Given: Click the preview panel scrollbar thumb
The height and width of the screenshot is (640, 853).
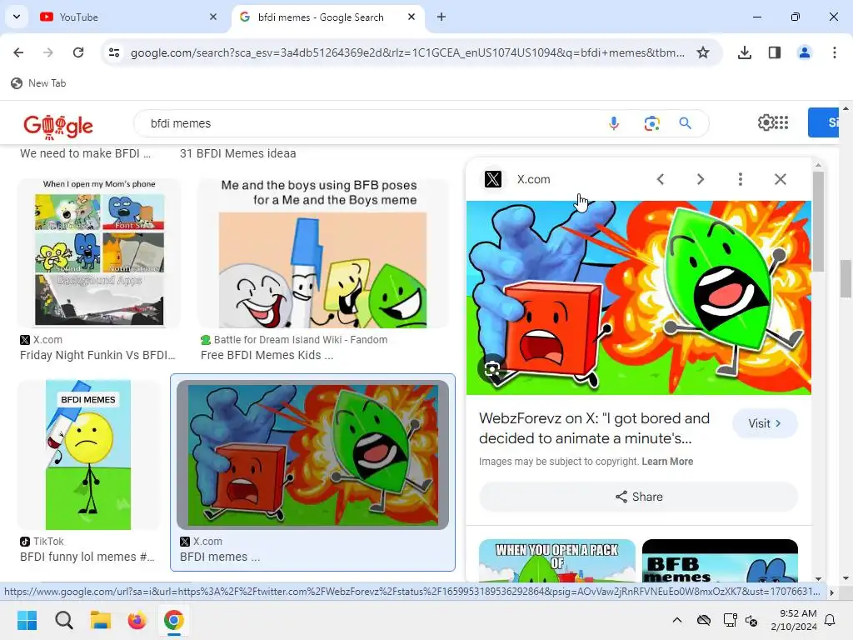Looking at the screenshot, I should point(818,221).
